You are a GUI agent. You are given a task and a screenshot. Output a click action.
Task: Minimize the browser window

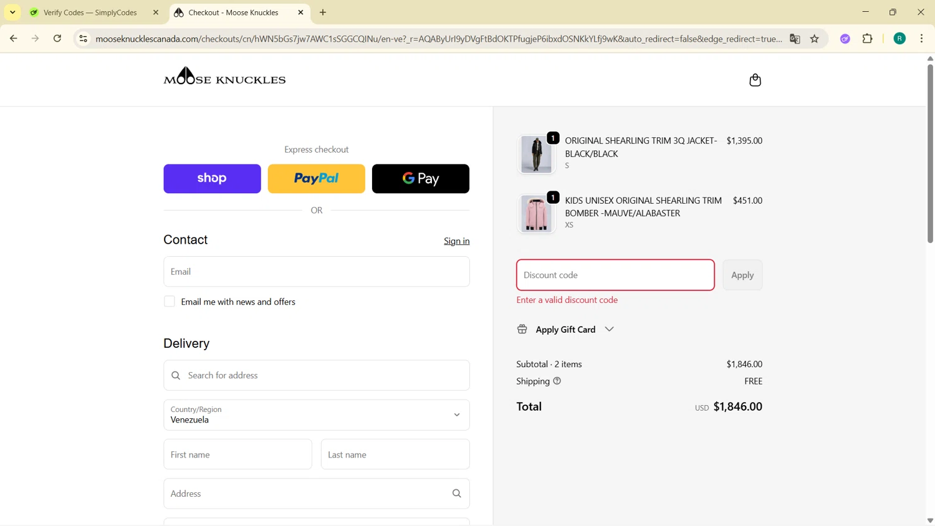(865, 12)
